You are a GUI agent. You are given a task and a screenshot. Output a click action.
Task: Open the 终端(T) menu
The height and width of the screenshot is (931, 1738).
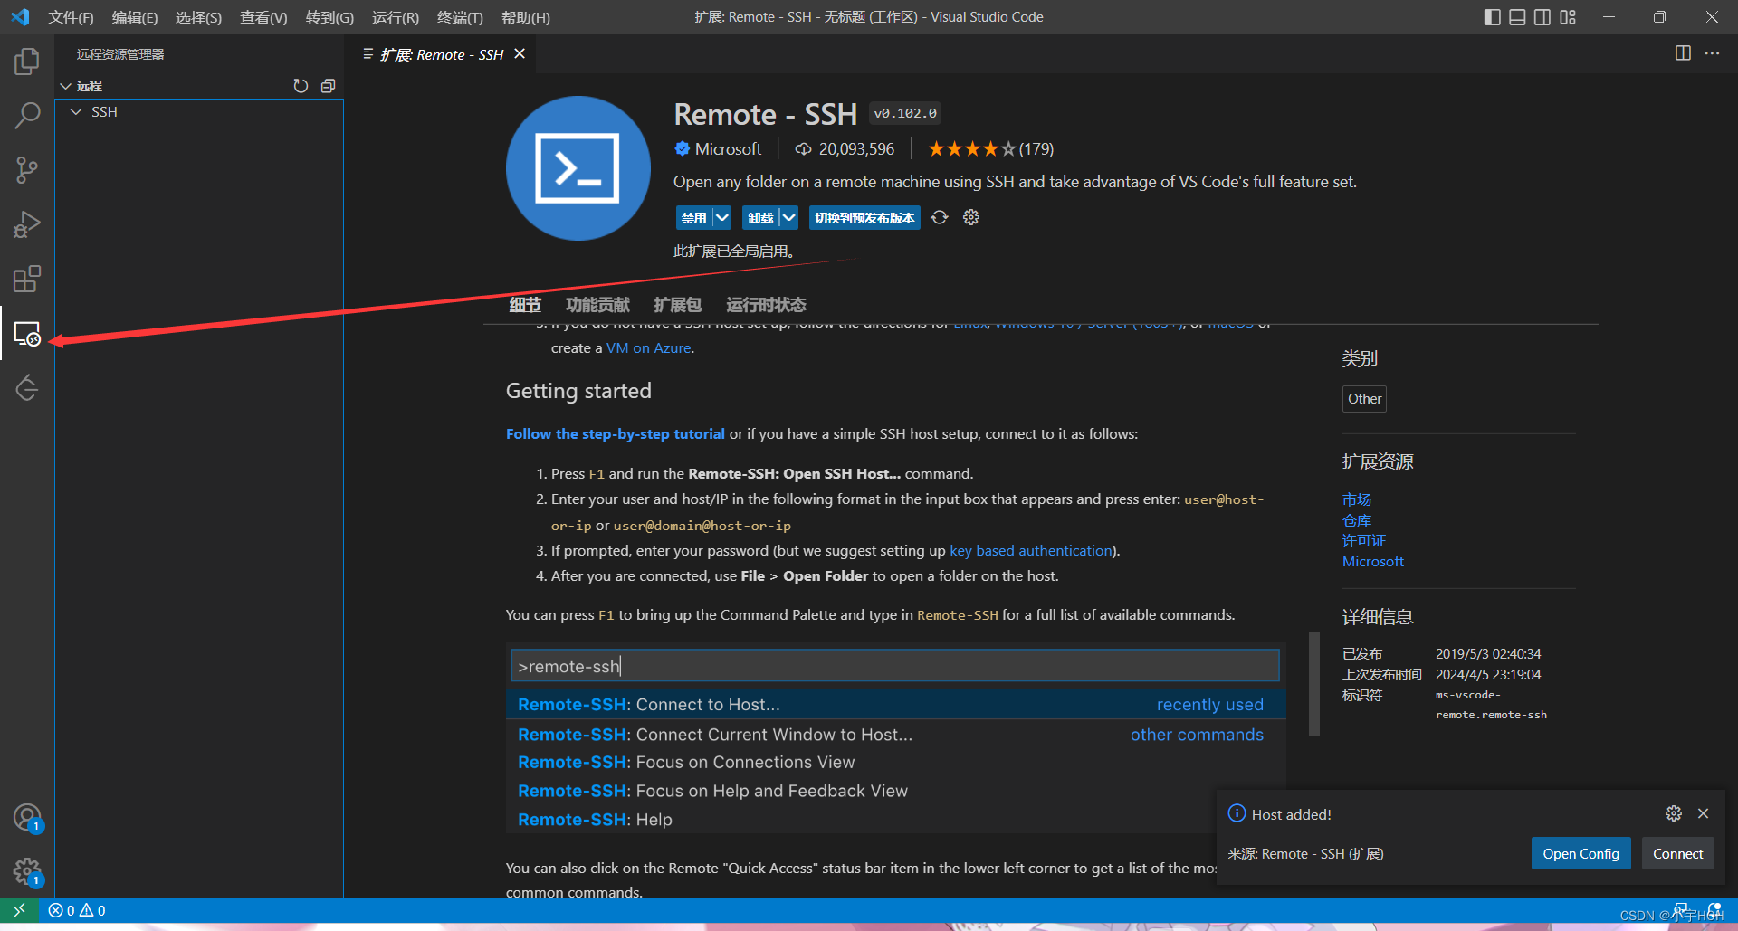pos(460,17)
